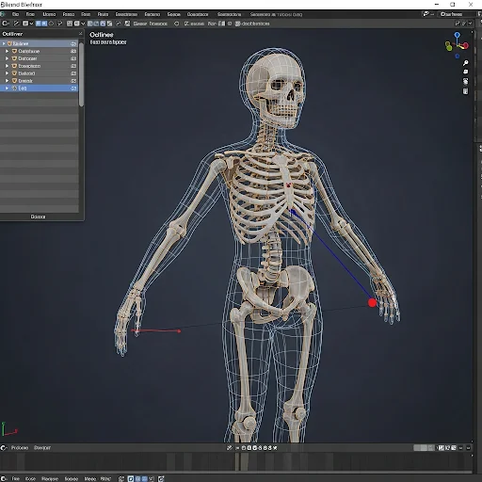Close the outliner panel with the X button
Image resolution: width=482 pixels, height=482 pixels.
click(81, 34)
